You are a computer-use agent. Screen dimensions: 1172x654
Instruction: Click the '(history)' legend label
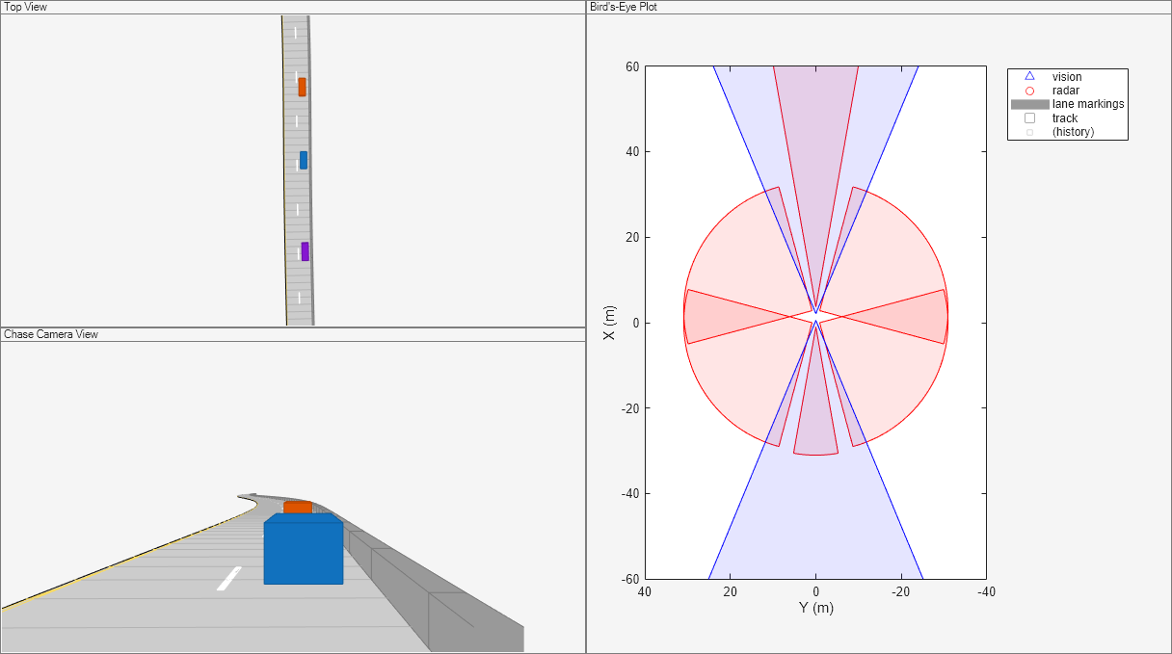(x=1074, y=132)
